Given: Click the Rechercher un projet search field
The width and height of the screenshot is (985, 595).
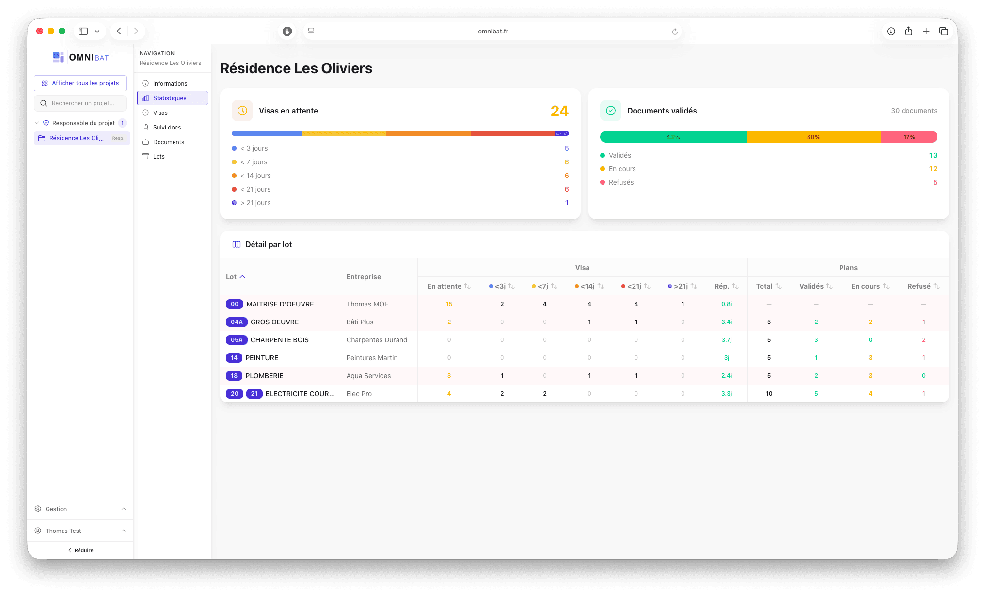Looking at the screenshot, I should pos(82,103).
